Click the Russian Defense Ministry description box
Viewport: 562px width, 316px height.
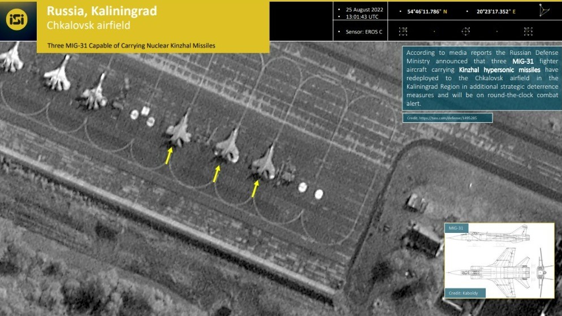point(482,78)
